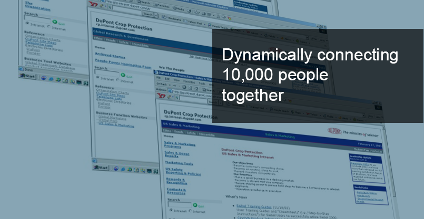Open Contacts & Resources link
This screenshot has width=424, height=219.
click(x=176, y=191)
